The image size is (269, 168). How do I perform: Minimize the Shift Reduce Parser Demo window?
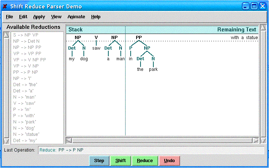(x=246, y=6)
